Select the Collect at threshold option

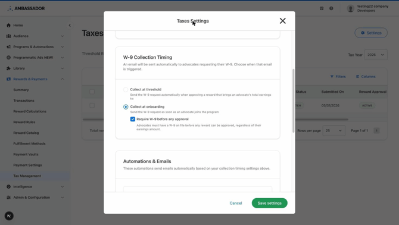126,89
